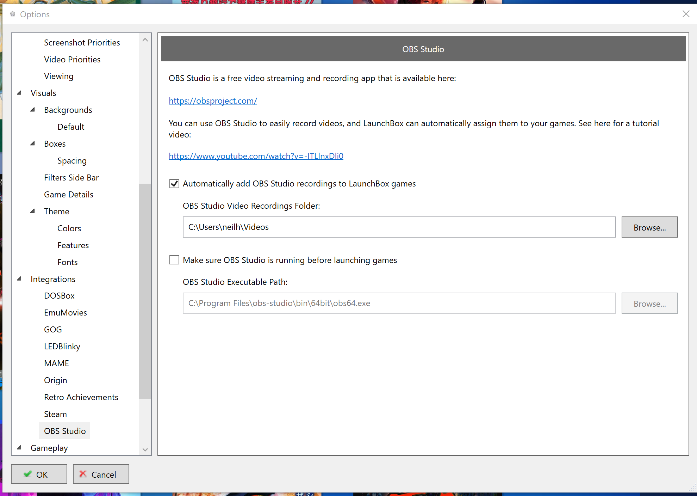Confirm settings with OK button
This screenshot has height=496, width=697.
[39, 474]
